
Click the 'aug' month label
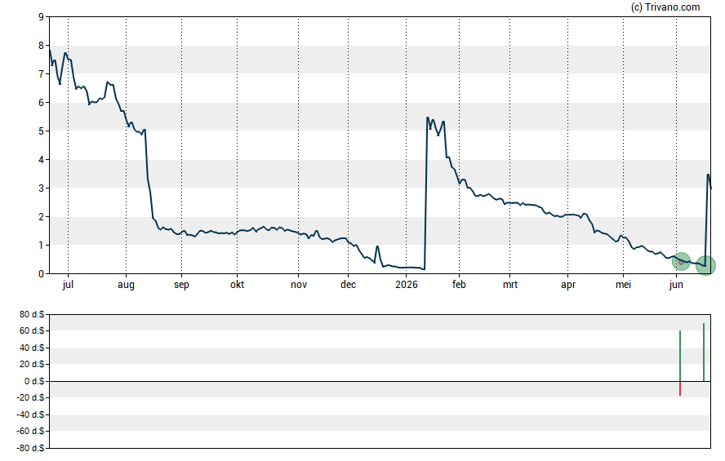tap(126, 285)
